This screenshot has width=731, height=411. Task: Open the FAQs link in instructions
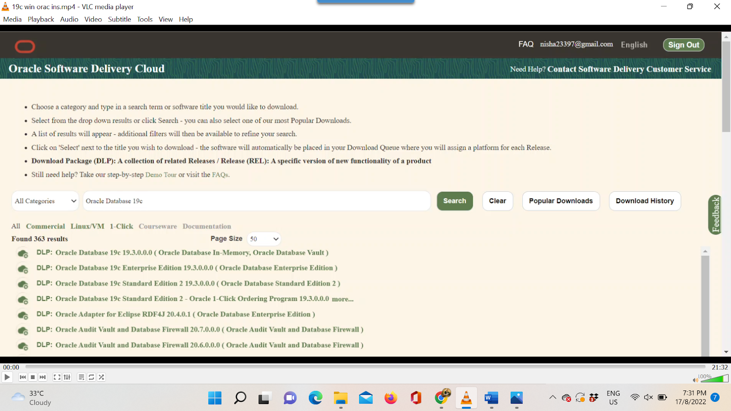click(220, 175)
